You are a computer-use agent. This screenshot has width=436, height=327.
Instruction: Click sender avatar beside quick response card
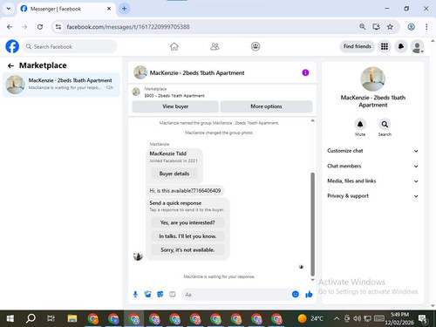(x=138, y=256)
